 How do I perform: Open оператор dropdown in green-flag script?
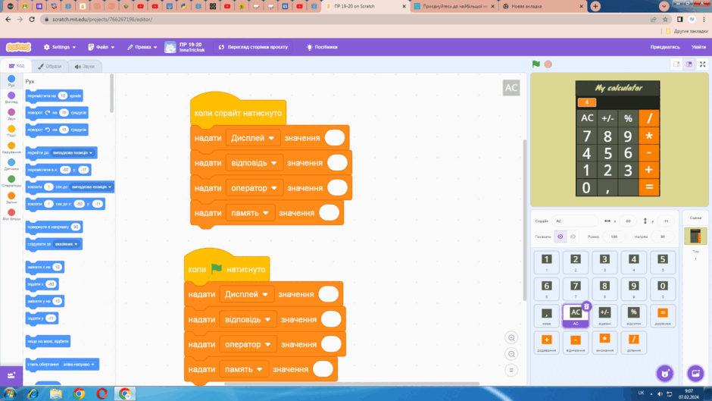pos(248,344)
